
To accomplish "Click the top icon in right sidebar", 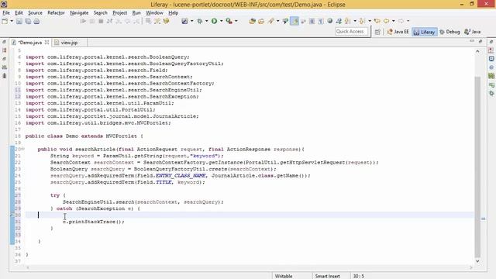I will pos(491,42).
